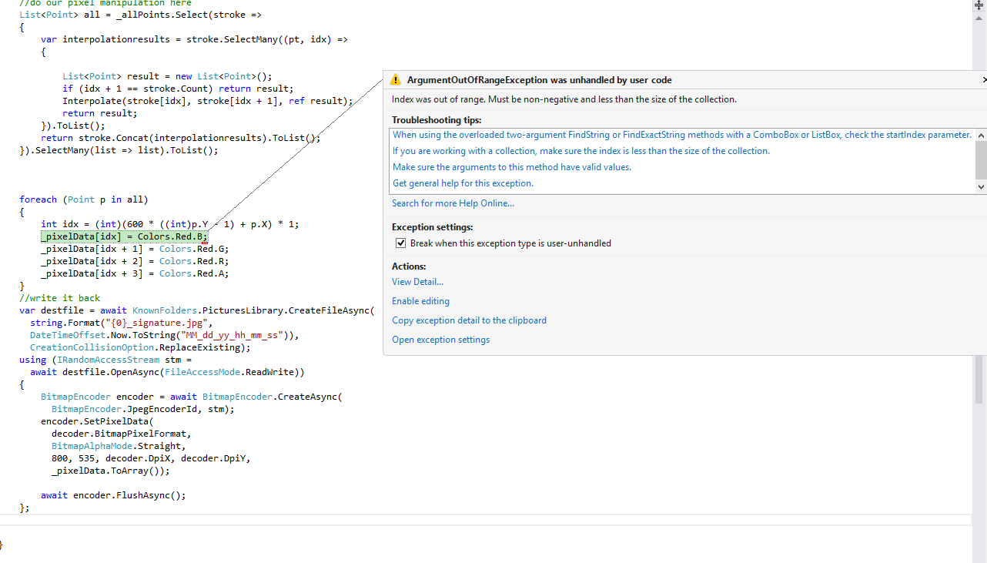This screenshot has height=563, width=987.
Task: Click 'var interpolationresults = stroke.SelectMany' line
Action: click(x=194, y=39)
